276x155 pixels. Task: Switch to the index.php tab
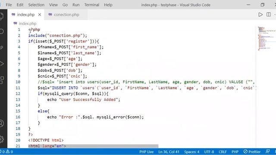tap(26, 15)
